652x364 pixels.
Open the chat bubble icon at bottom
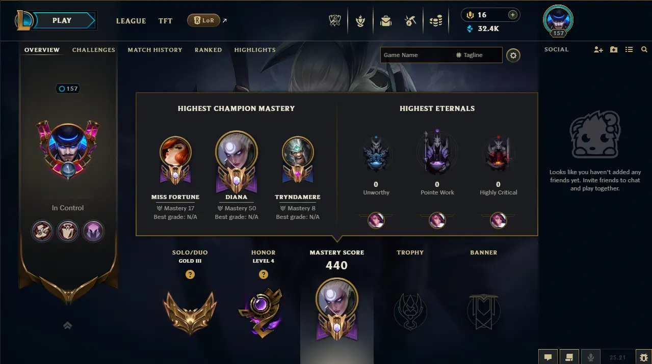pyautogui.click(x=548, y=357)
